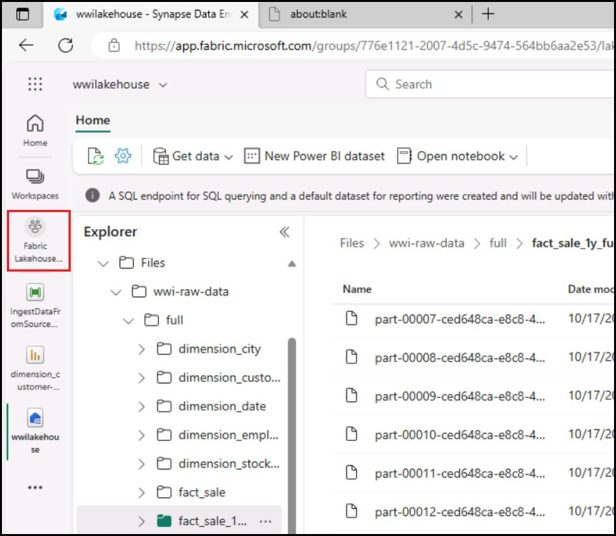Expand the fact_sale folder
The width and height of the screenshot is (616, 536).
pos(142,493)
